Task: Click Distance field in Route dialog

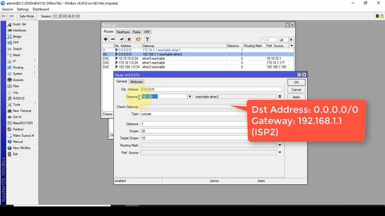Action: point(194,124)
